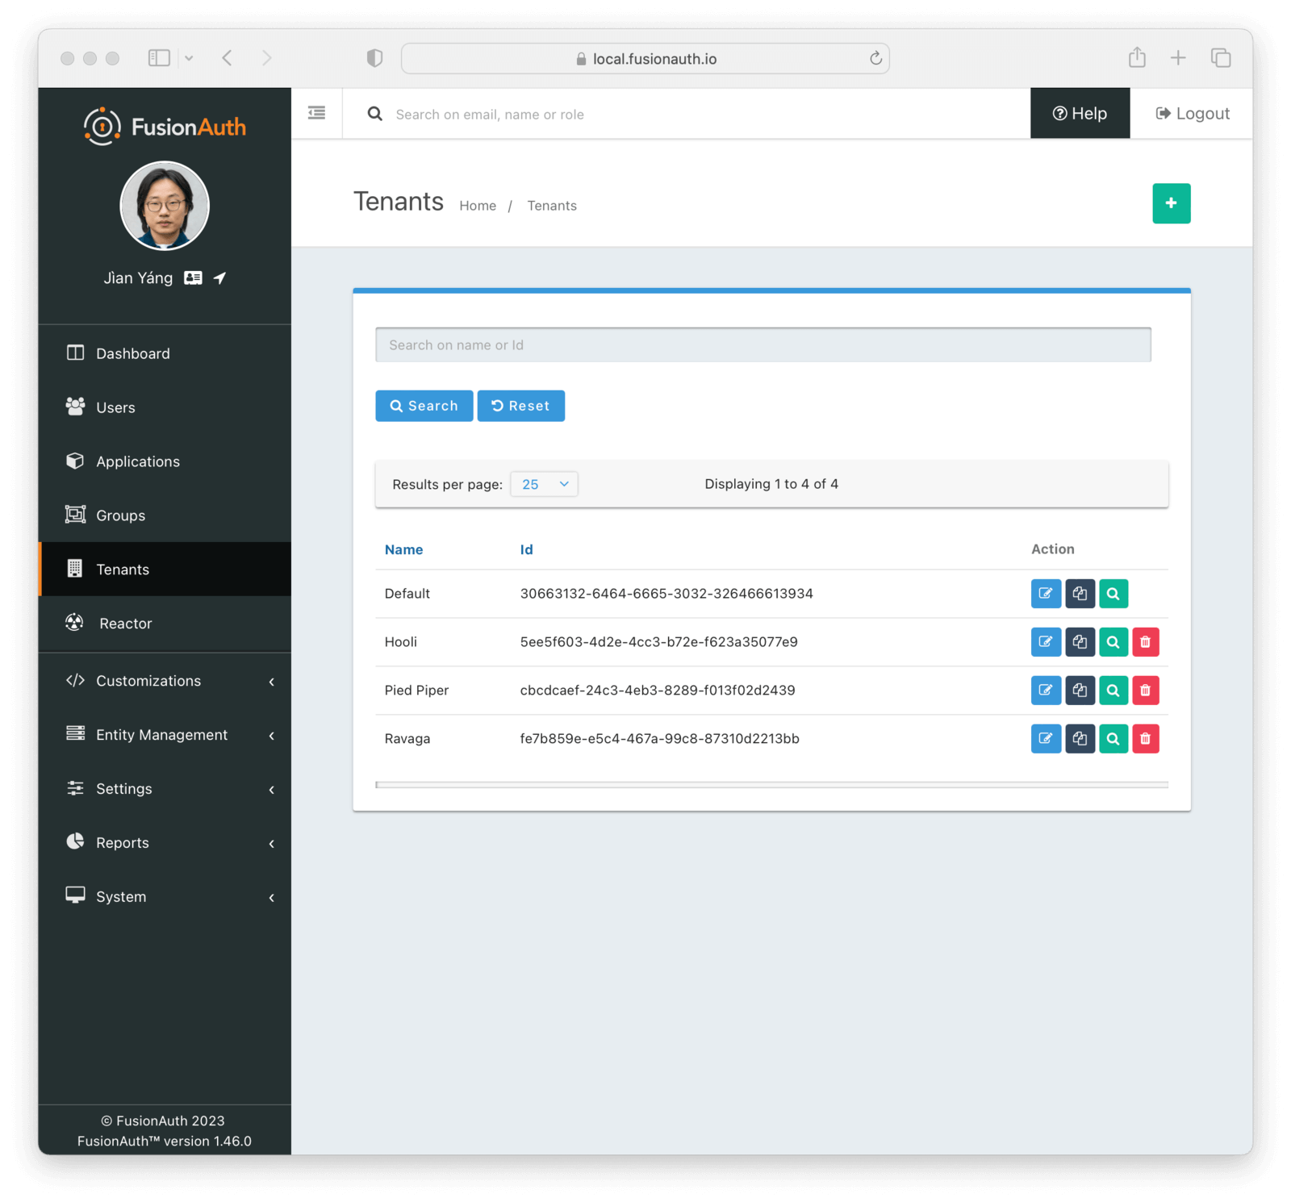Log out of FusionAuth

[1193, 114]
